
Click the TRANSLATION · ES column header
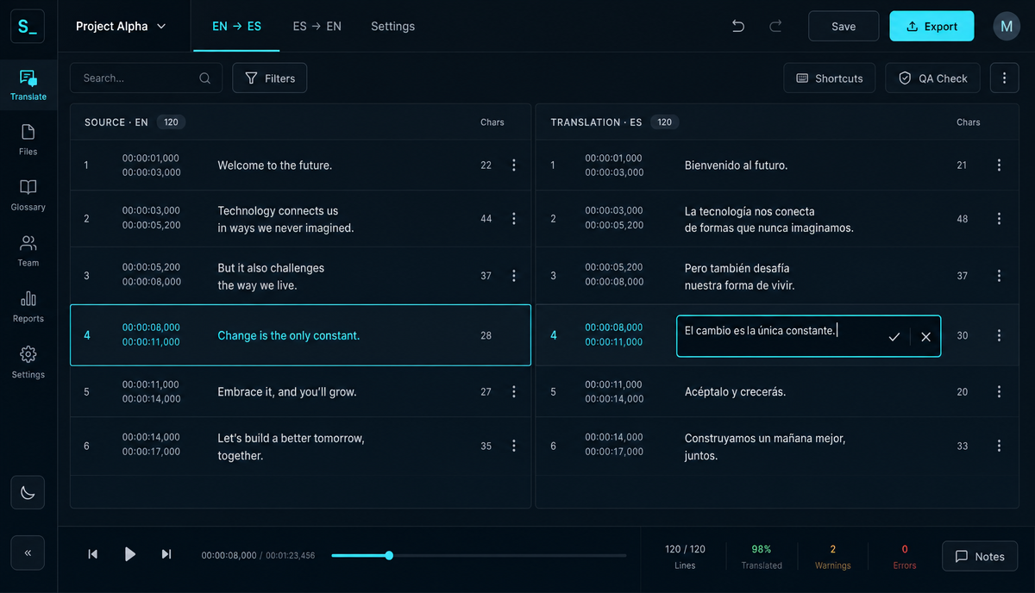(x=596, y=122)
